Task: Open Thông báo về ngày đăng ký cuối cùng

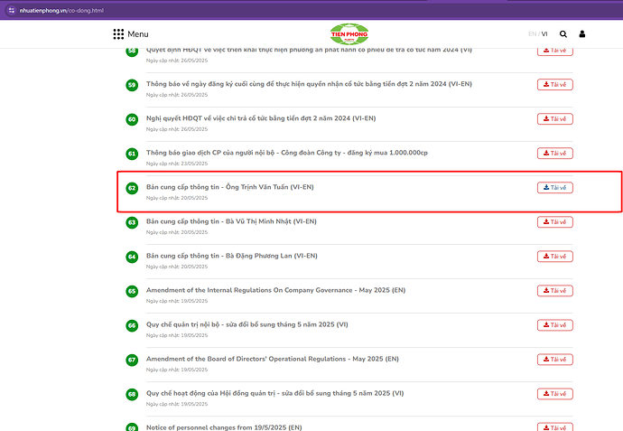Action: [309, 84]
